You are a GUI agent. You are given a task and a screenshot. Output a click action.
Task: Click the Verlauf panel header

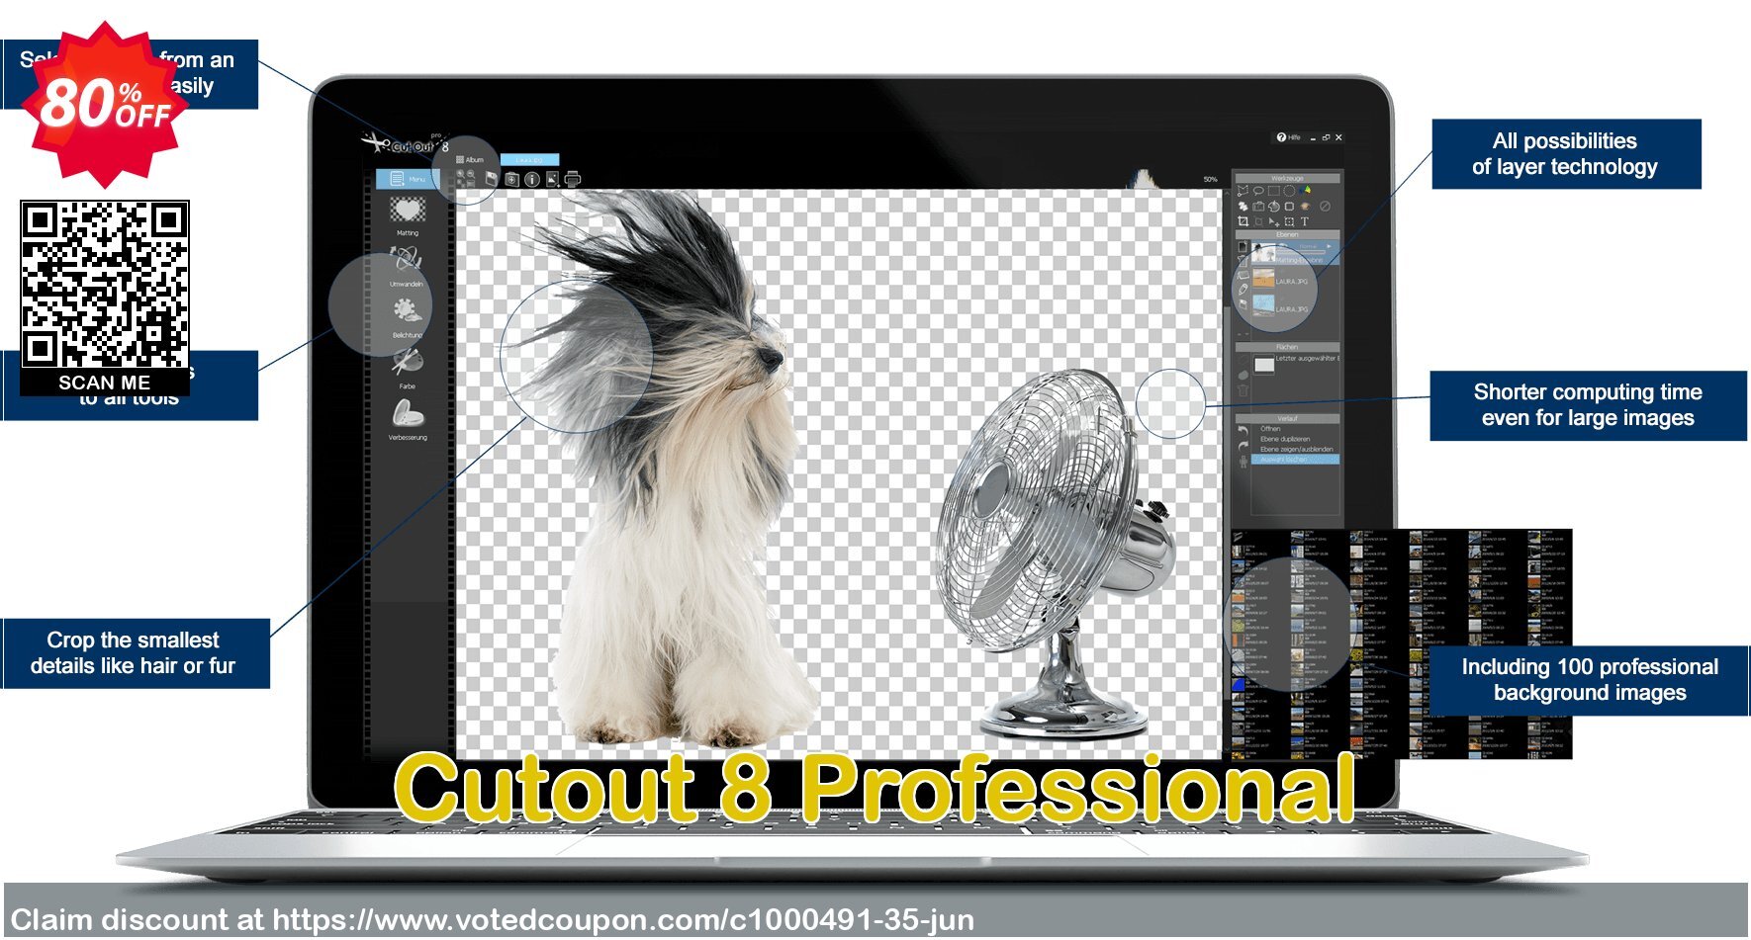(x=1287, y=419)
